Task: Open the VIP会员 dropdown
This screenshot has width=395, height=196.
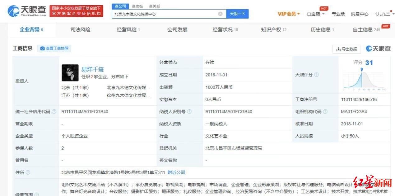Action: pyautogui.click(x=289, y=14)
